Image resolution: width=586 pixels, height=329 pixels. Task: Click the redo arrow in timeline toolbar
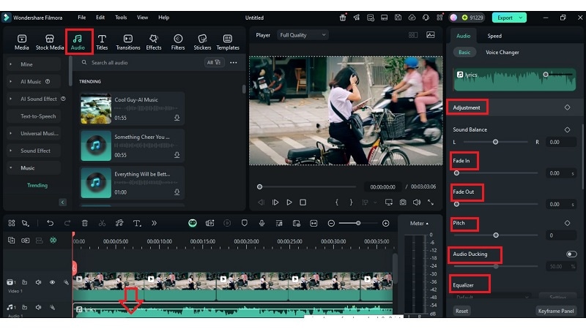[67, 223]
